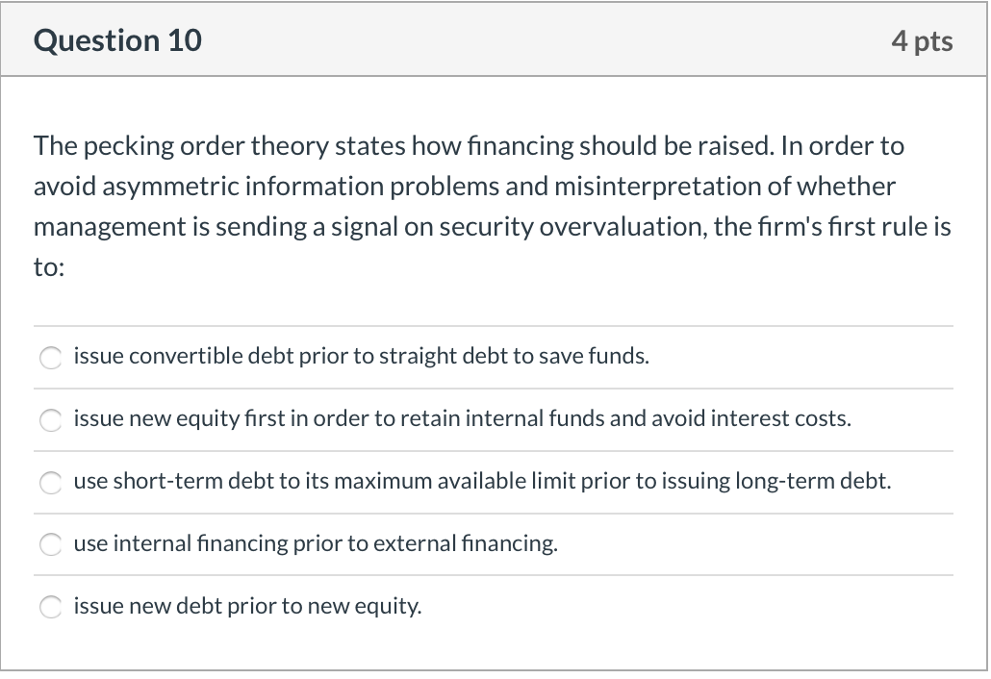Select 'issue new debt prior to new equity' radio
Viewport: 991px width, 679px height.
51,607
